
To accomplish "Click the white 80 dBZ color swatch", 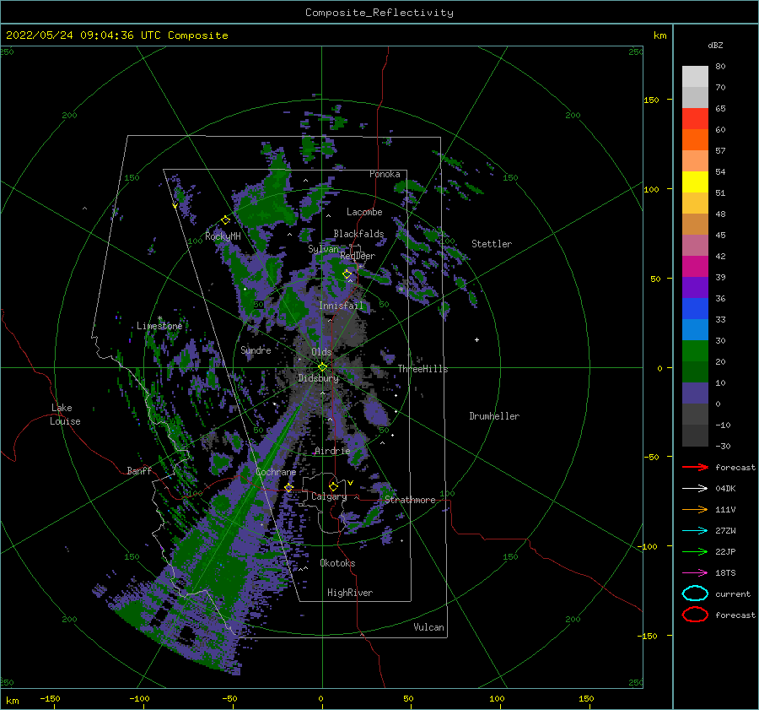I will coord(695,77).
